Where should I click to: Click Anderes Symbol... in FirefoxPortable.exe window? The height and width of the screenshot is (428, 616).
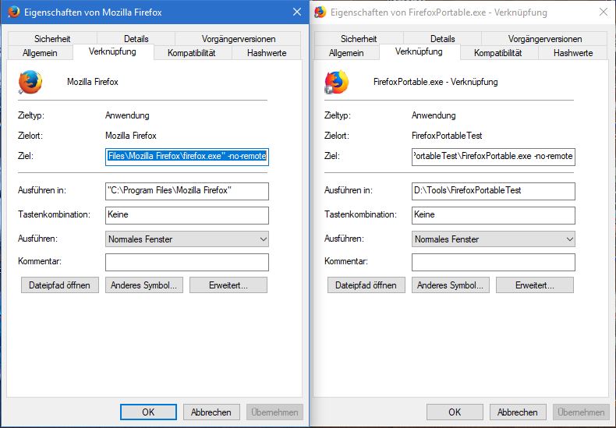[x=450, y=285]
